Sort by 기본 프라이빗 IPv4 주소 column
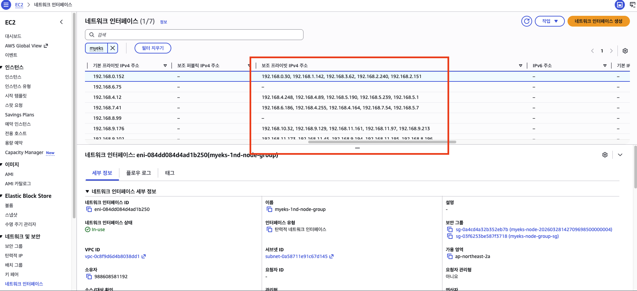 [165, 66]
